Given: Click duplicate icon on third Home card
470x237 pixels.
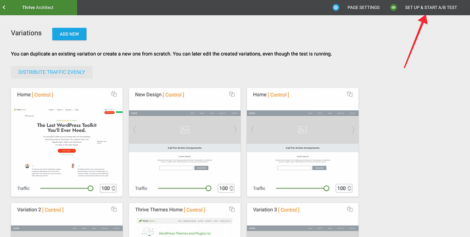Looking at the screenshot, I should (350, 94).
